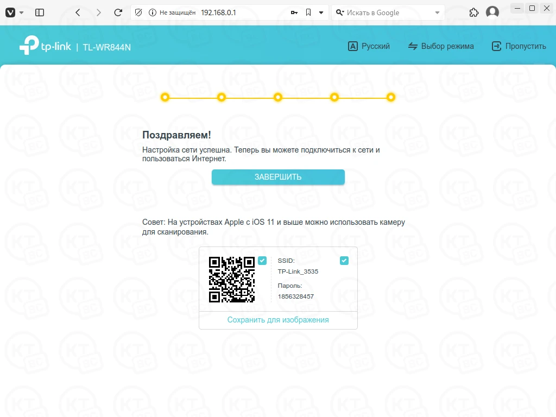Image resolution: width=556 pixels, height=417 pixels.
Task: Click the password value 1856328457
Action: (296, 296)
